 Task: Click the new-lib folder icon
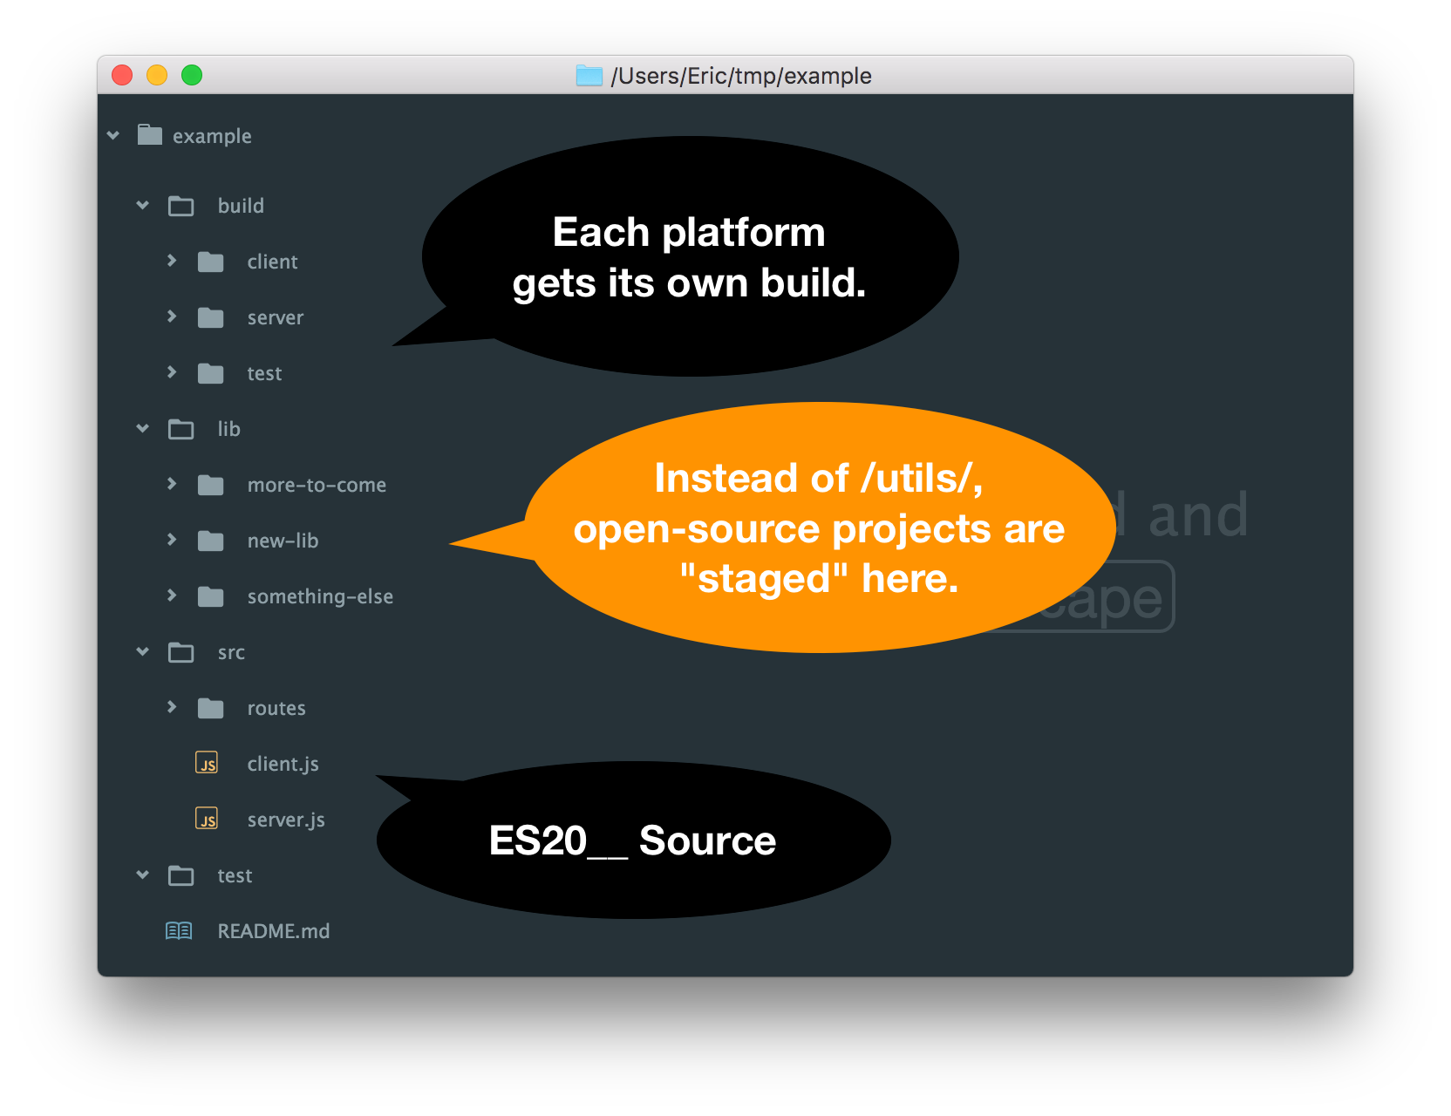(x=211, y=541)
